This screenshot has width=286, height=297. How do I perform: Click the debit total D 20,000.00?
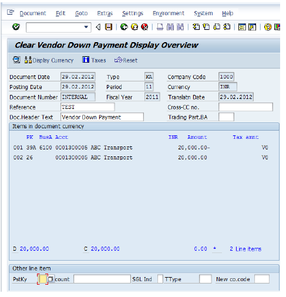(x=31, y=249)
